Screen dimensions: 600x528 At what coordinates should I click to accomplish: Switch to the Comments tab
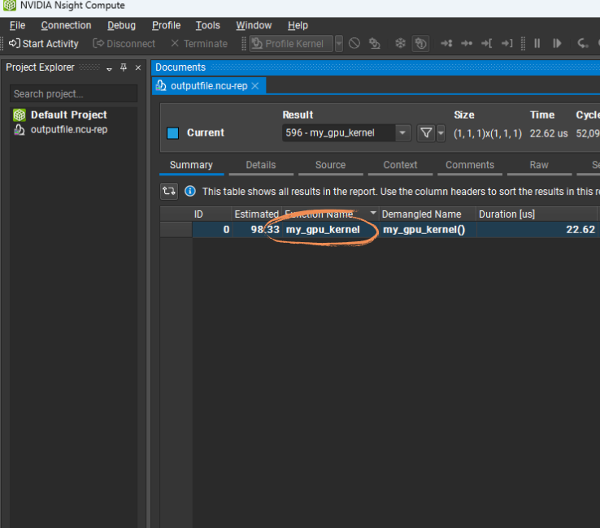pos(470,165)
